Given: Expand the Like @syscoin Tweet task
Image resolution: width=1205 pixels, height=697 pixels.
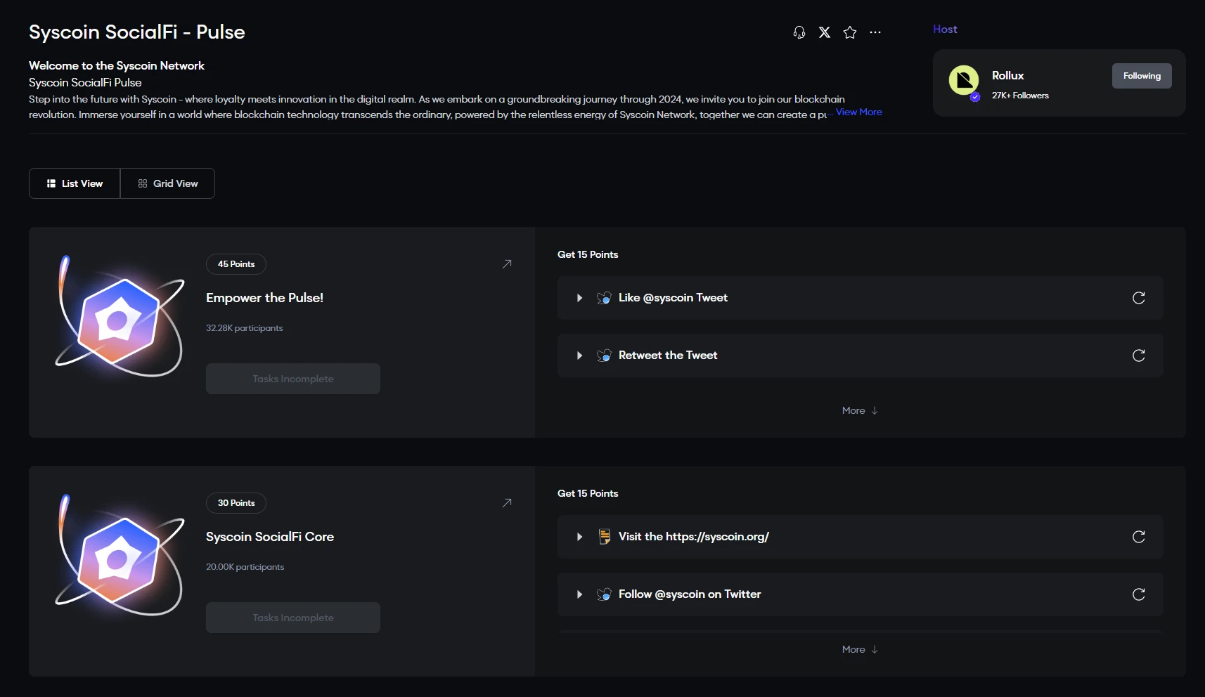Looking at the screenshot, I should (x=579, y=298).
